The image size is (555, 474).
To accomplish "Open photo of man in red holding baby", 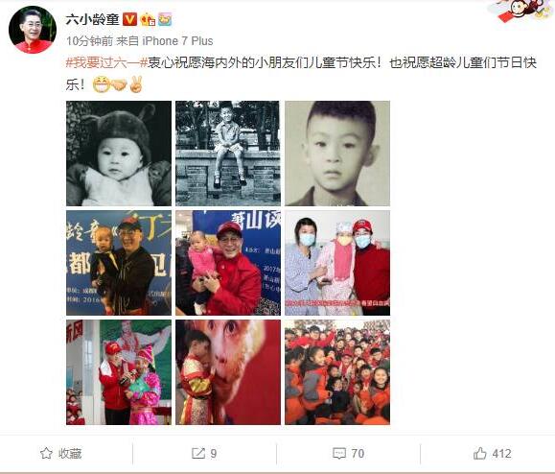I will click(228, 263).
